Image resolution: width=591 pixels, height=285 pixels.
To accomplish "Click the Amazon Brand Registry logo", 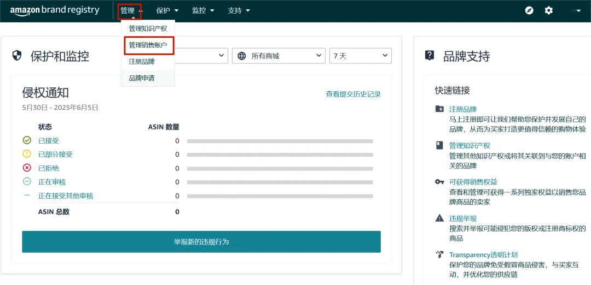I will click(55, 10).
